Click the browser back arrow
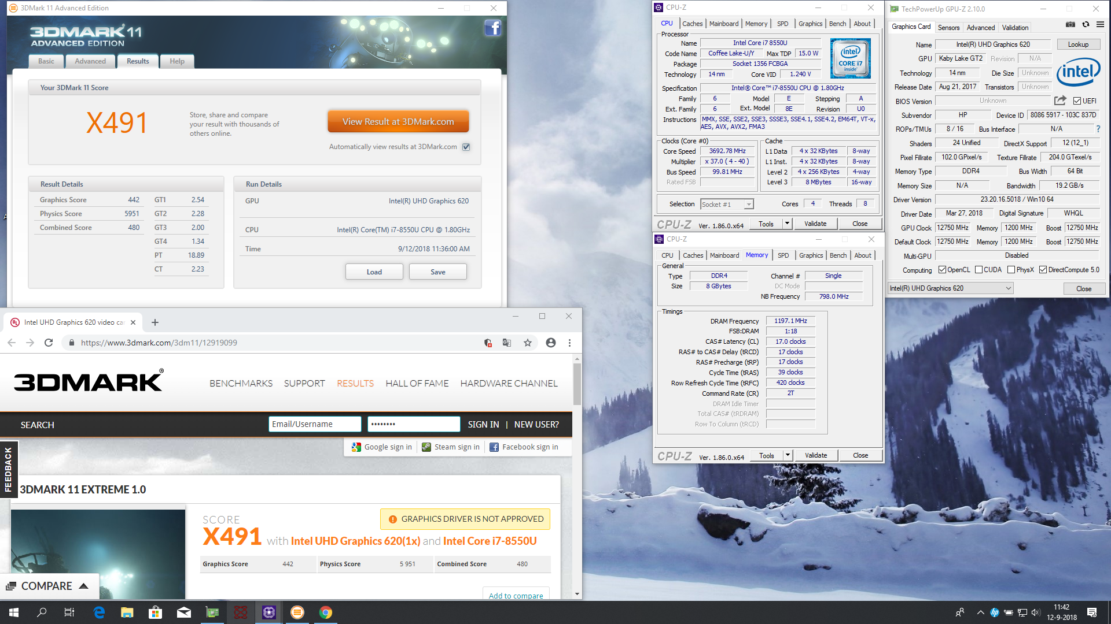Image resolution: width=1111 pixels, height=624 pixels. [x=12, y=343]
